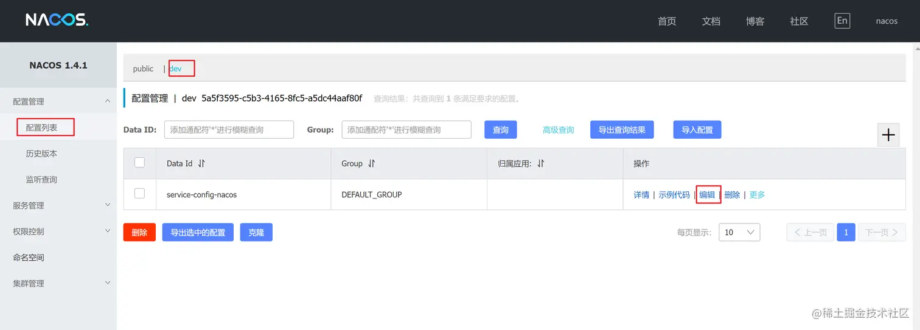Click the 查询 button
920x330 pixels.
501,130
